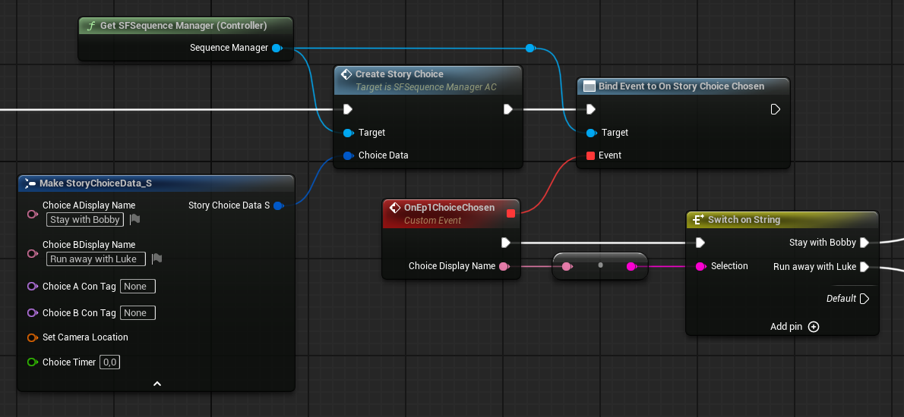The width and height of the screenshot is (904, 417).
Task: Click the Sequence Manager output pin
Action: pos(277,48)
